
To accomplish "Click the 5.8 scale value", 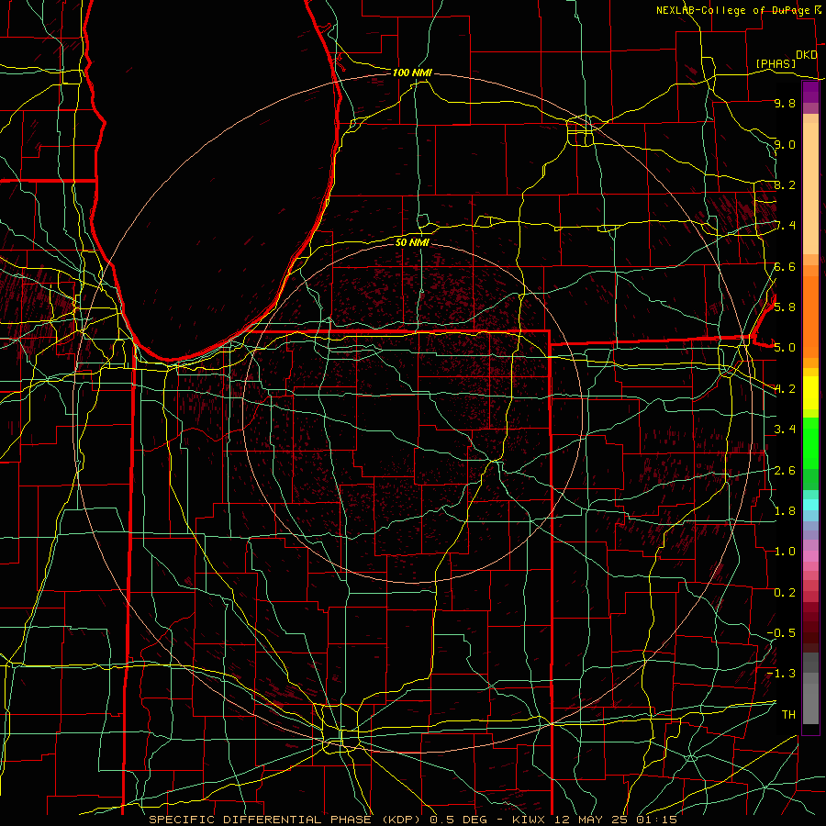I will [x=785, y=307].
